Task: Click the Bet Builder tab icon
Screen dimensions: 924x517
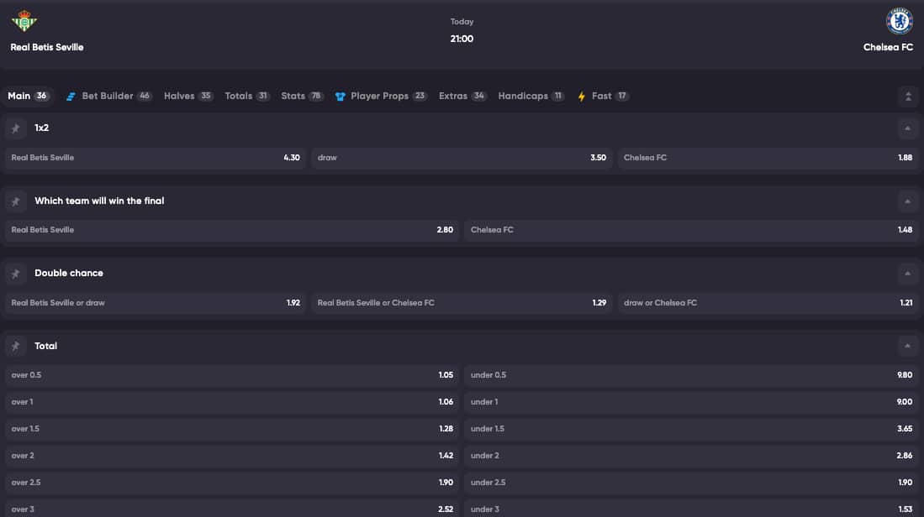Action: (71, 97)
